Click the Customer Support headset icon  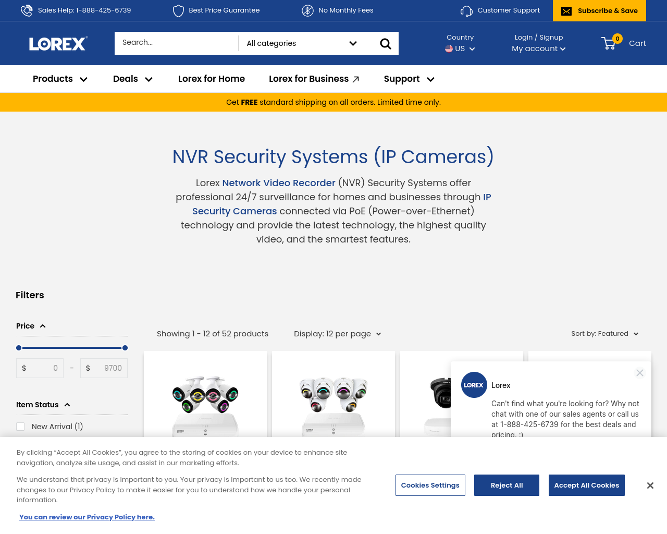[x=466, y=11]
